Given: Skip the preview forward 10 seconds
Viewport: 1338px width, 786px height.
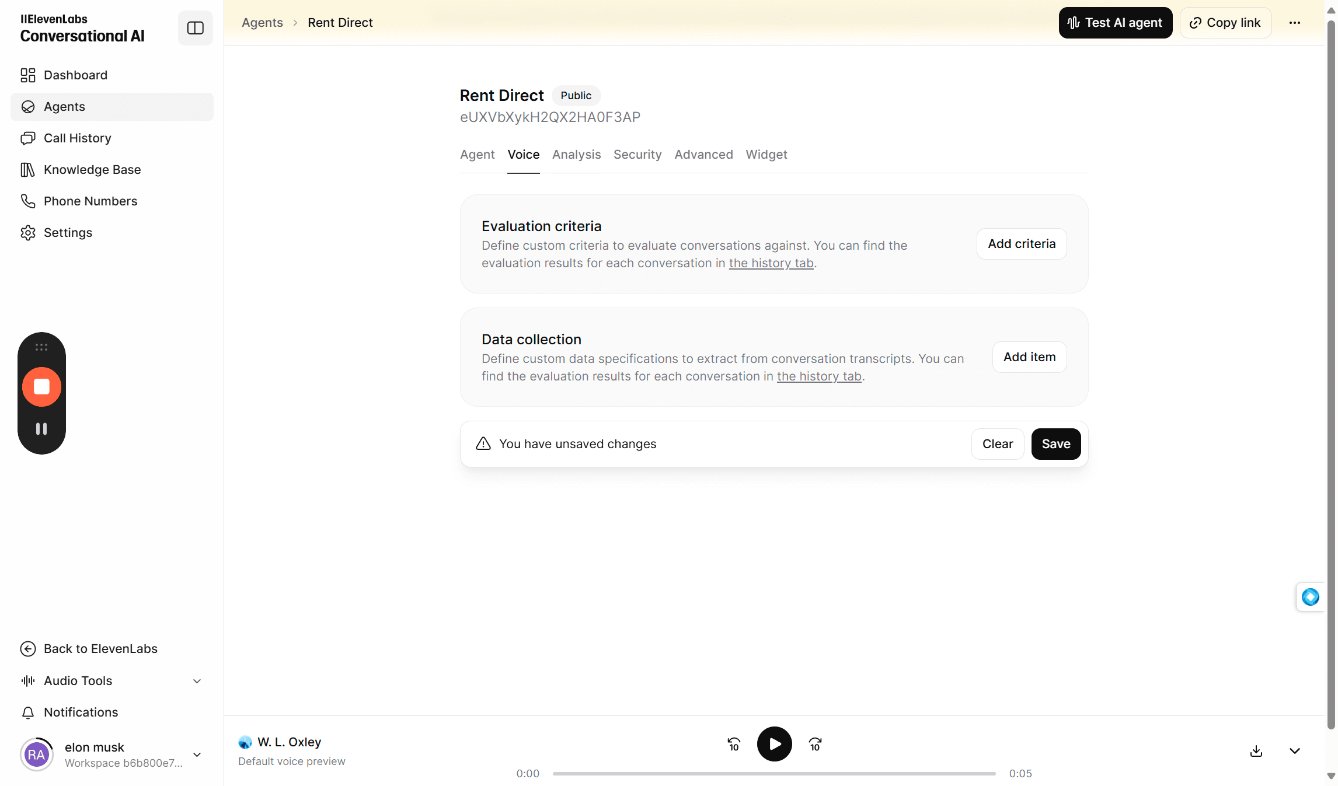Looking at the screenshot, I should tap(816, 745).
